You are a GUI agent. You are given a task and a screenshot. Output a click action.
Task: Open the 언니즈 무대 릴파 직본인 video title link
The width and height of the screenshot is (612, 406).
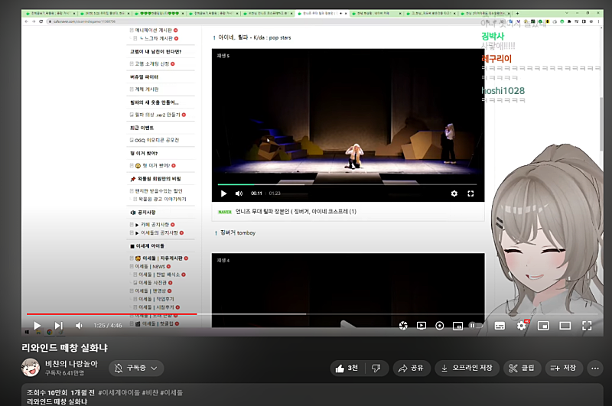295,211
